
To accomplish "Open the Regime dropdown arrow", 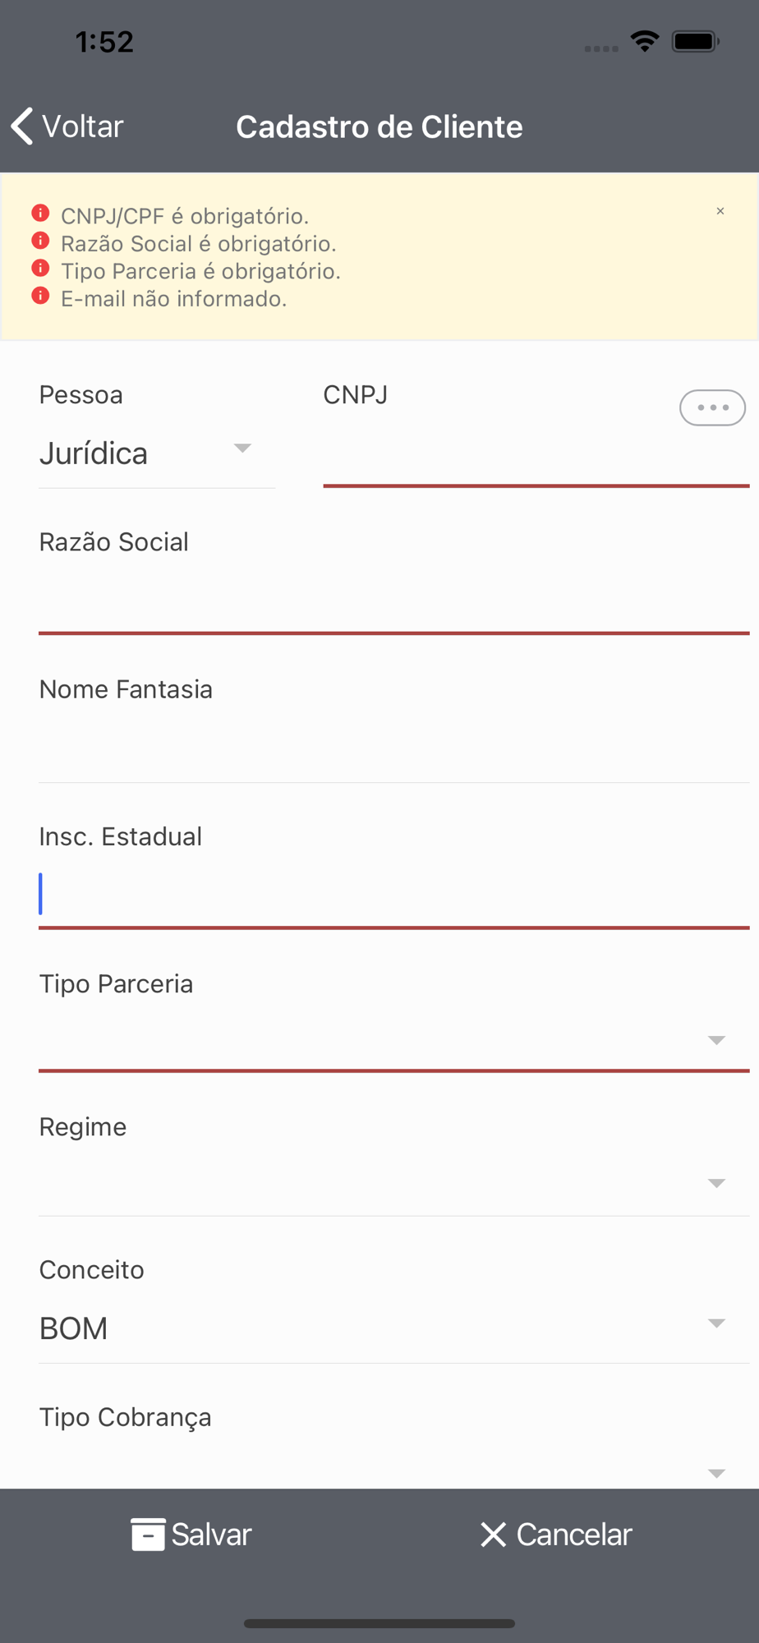I will click(x=716, y=1183).
